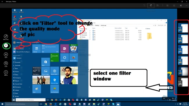189x106 pixels.
Task: Open Task View on the bottom taskbar
Action: point(41,104)
